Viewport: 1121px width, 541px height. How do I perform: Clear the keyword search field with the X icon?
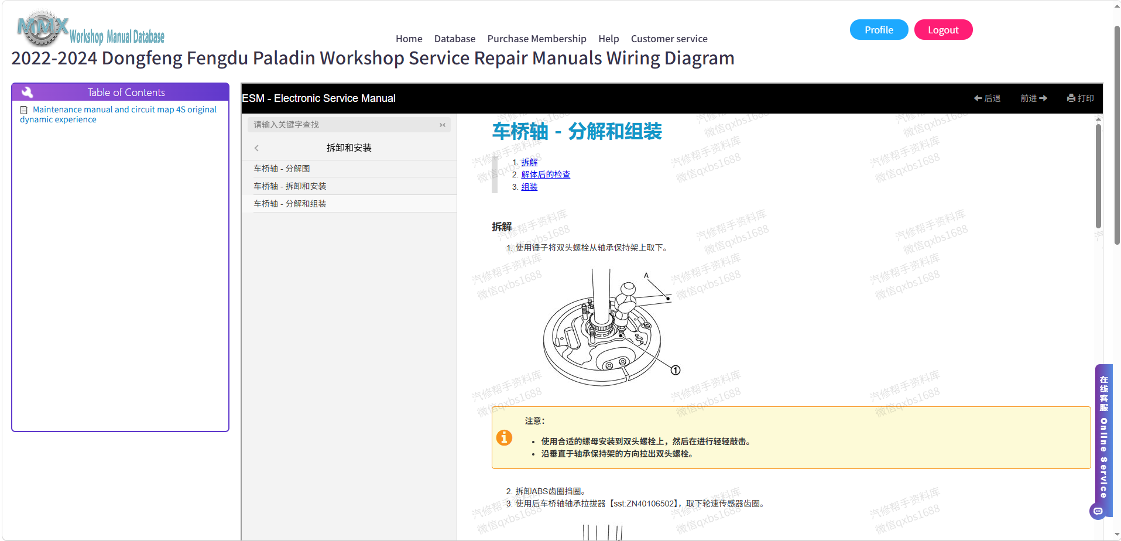(443, 125)
